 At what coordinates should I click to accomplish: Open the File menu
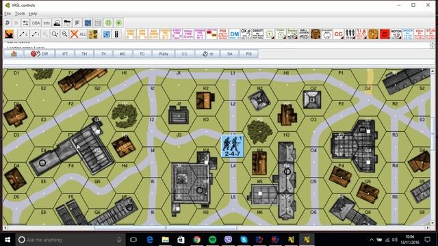tap(8, 14)
